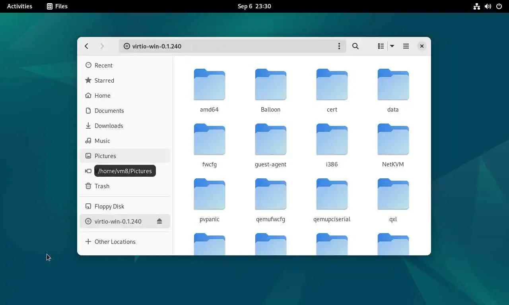Click the Starred star icon

[x=88, y=80]
